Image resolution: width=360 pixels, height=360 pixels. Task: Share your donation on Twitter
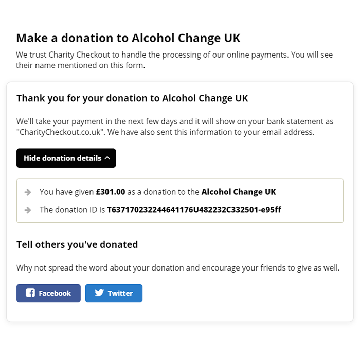tap(114, 293)
